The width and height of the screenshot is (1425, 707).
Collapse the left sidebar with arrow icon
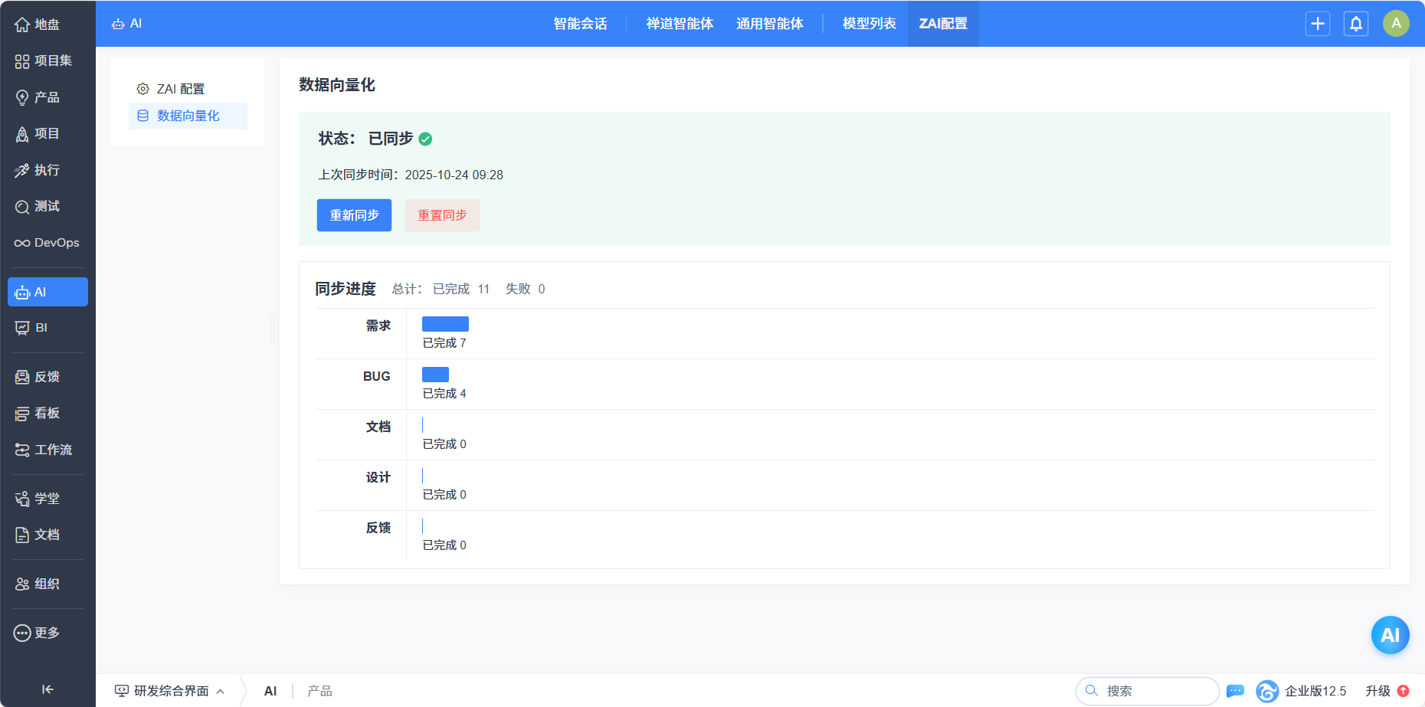click(47, 689)
